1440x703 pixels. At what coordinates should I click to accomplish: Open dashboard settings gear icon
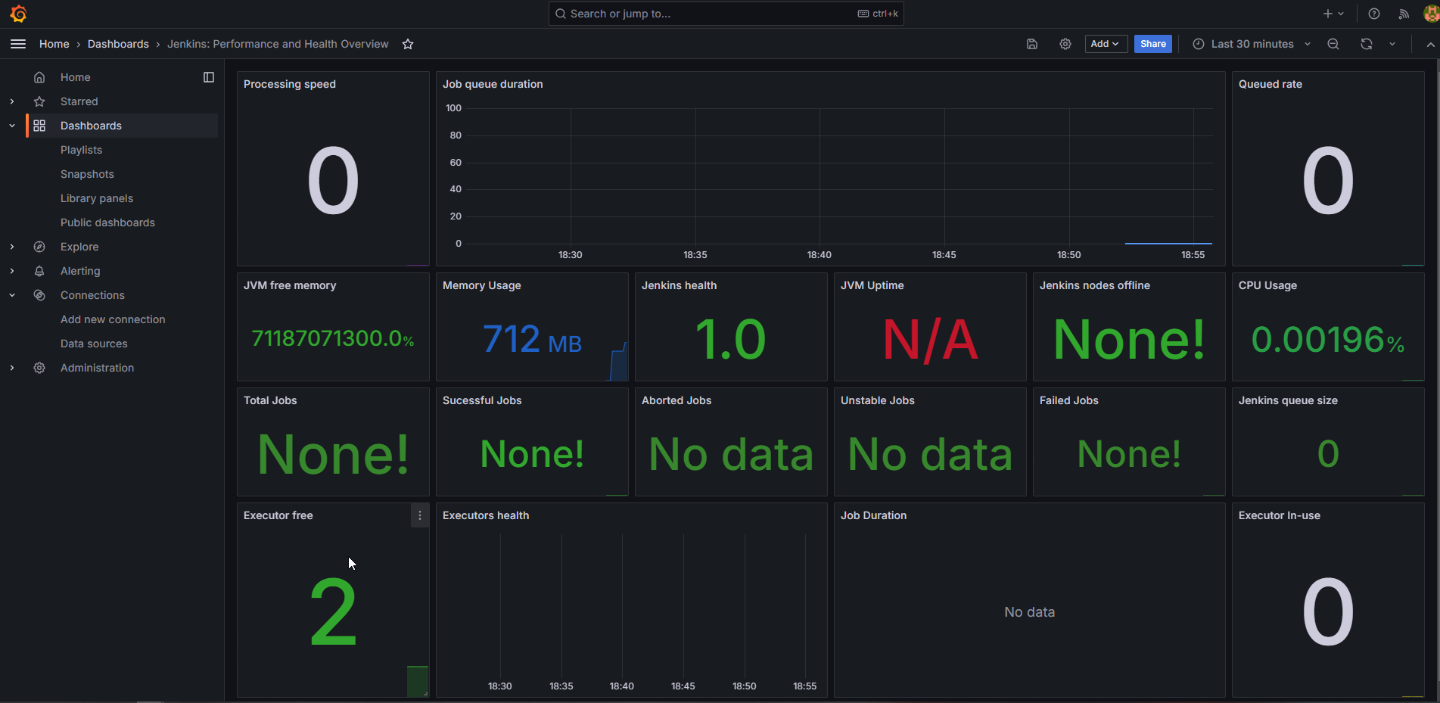click(1065, 44)
